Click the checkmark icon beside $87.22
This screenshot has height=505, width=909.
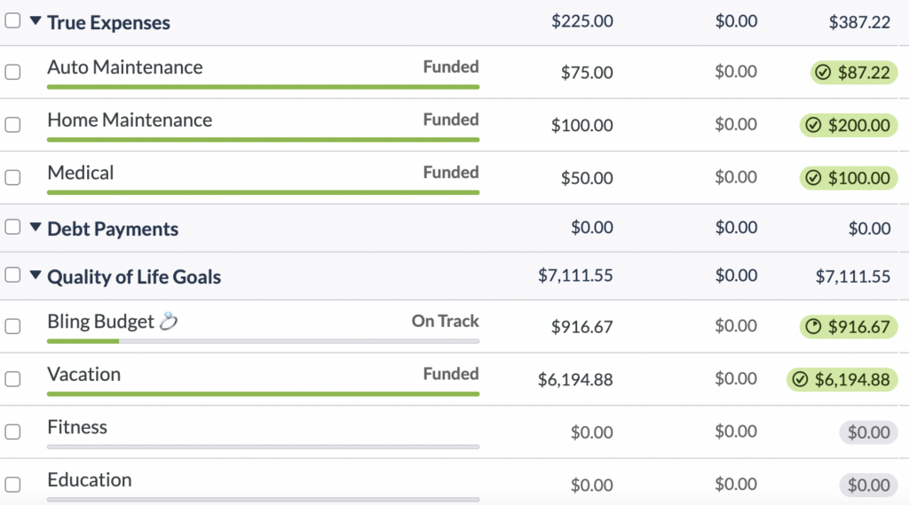click(823, 73)
